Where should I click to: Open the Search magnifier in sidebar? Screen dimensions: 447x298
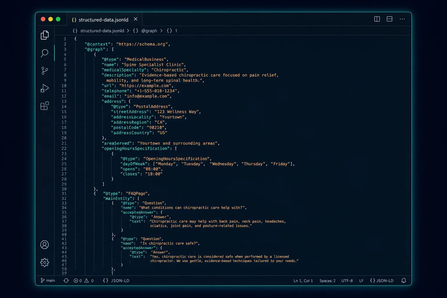tap(45, 53)
